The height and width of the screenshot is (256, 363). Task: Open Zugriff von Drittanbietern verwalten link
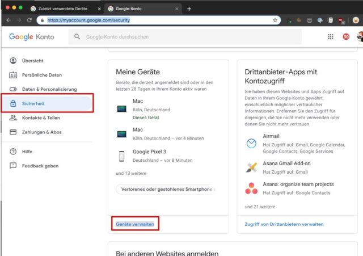pos(284,224)
